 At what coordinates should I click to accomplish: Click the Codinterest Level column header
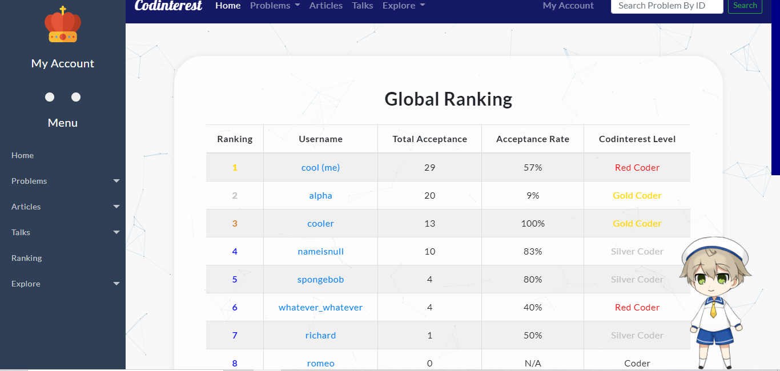point(637,139)
